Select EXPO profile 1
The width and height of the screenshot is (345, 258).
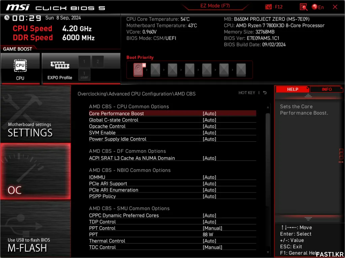coord(84,62)
